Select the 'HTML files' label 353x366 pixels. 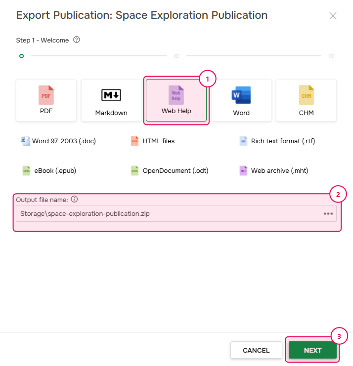point(159,141)
